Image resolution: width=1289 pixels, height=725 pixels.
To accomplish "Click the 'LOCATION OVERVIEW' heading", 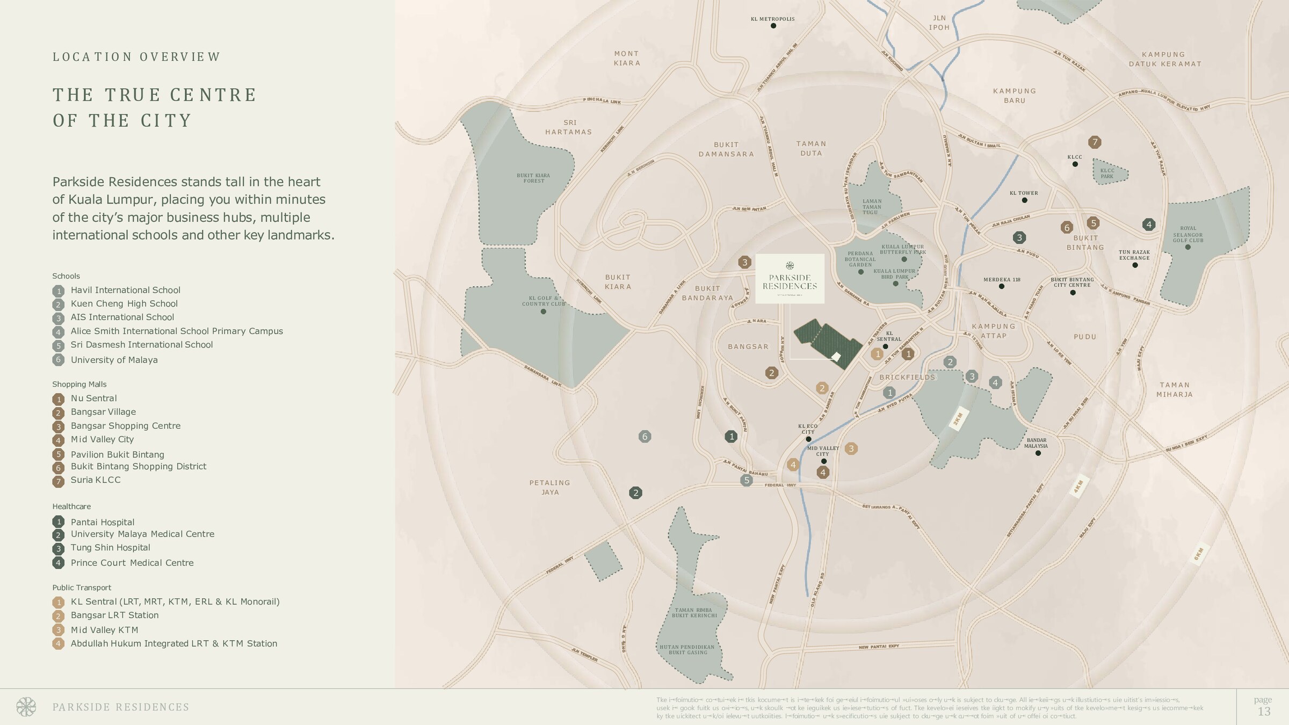I will pyautogui.click(x=136, y=57).
